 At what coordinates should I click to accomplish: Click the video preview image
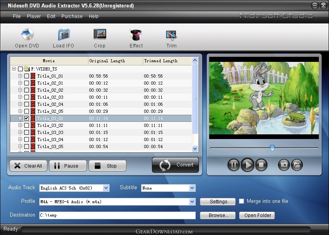click(264, 98)
